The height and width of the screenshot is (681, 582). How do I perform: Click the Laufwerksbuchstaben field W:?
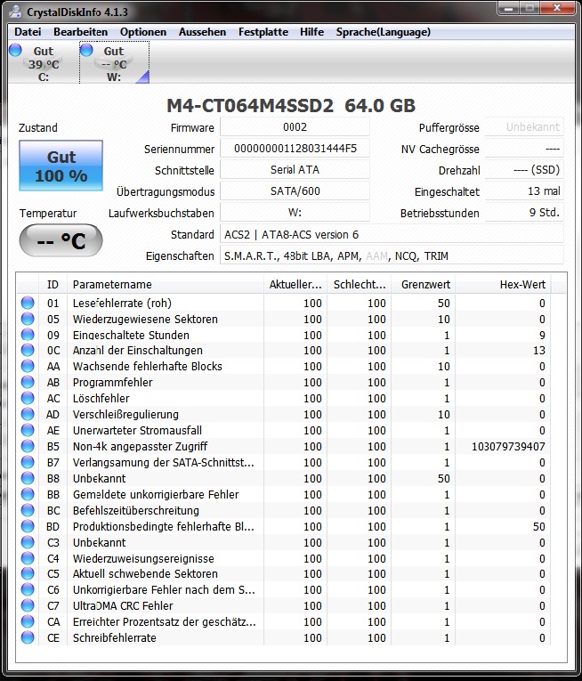(x=295, y=213)
